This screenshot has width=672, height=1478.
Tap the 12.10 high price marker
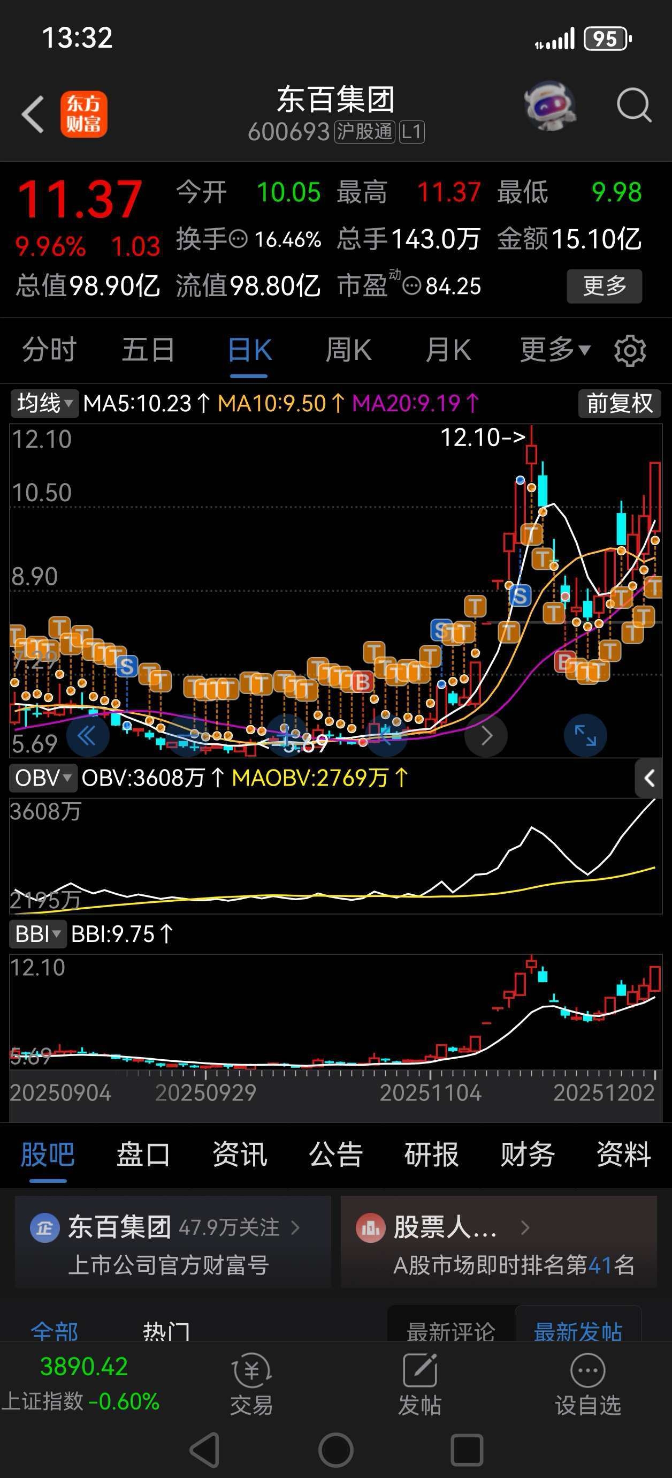[483, 437]
